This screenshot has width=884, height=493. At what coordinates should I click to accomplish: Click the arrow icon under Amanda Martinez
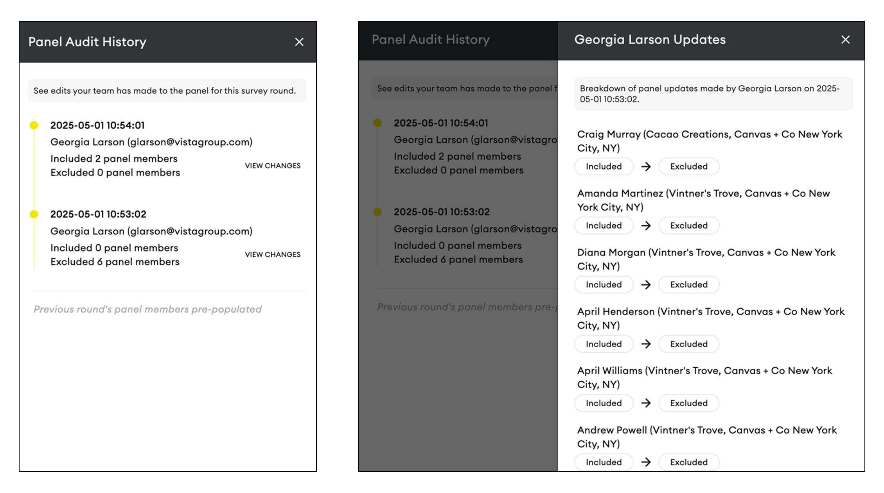[646, 225]
